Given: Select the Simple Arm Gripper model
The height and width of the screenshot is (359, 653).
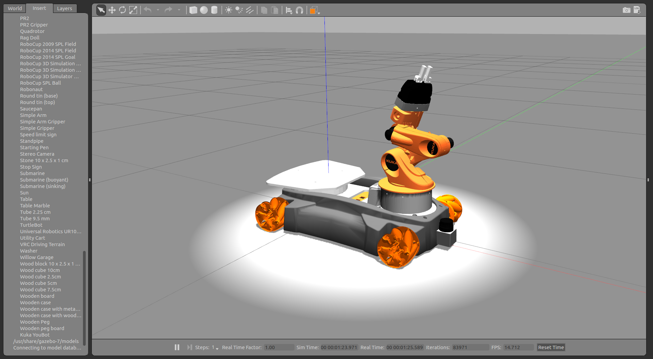Looking at the screenshot, I should coord(43,122).
